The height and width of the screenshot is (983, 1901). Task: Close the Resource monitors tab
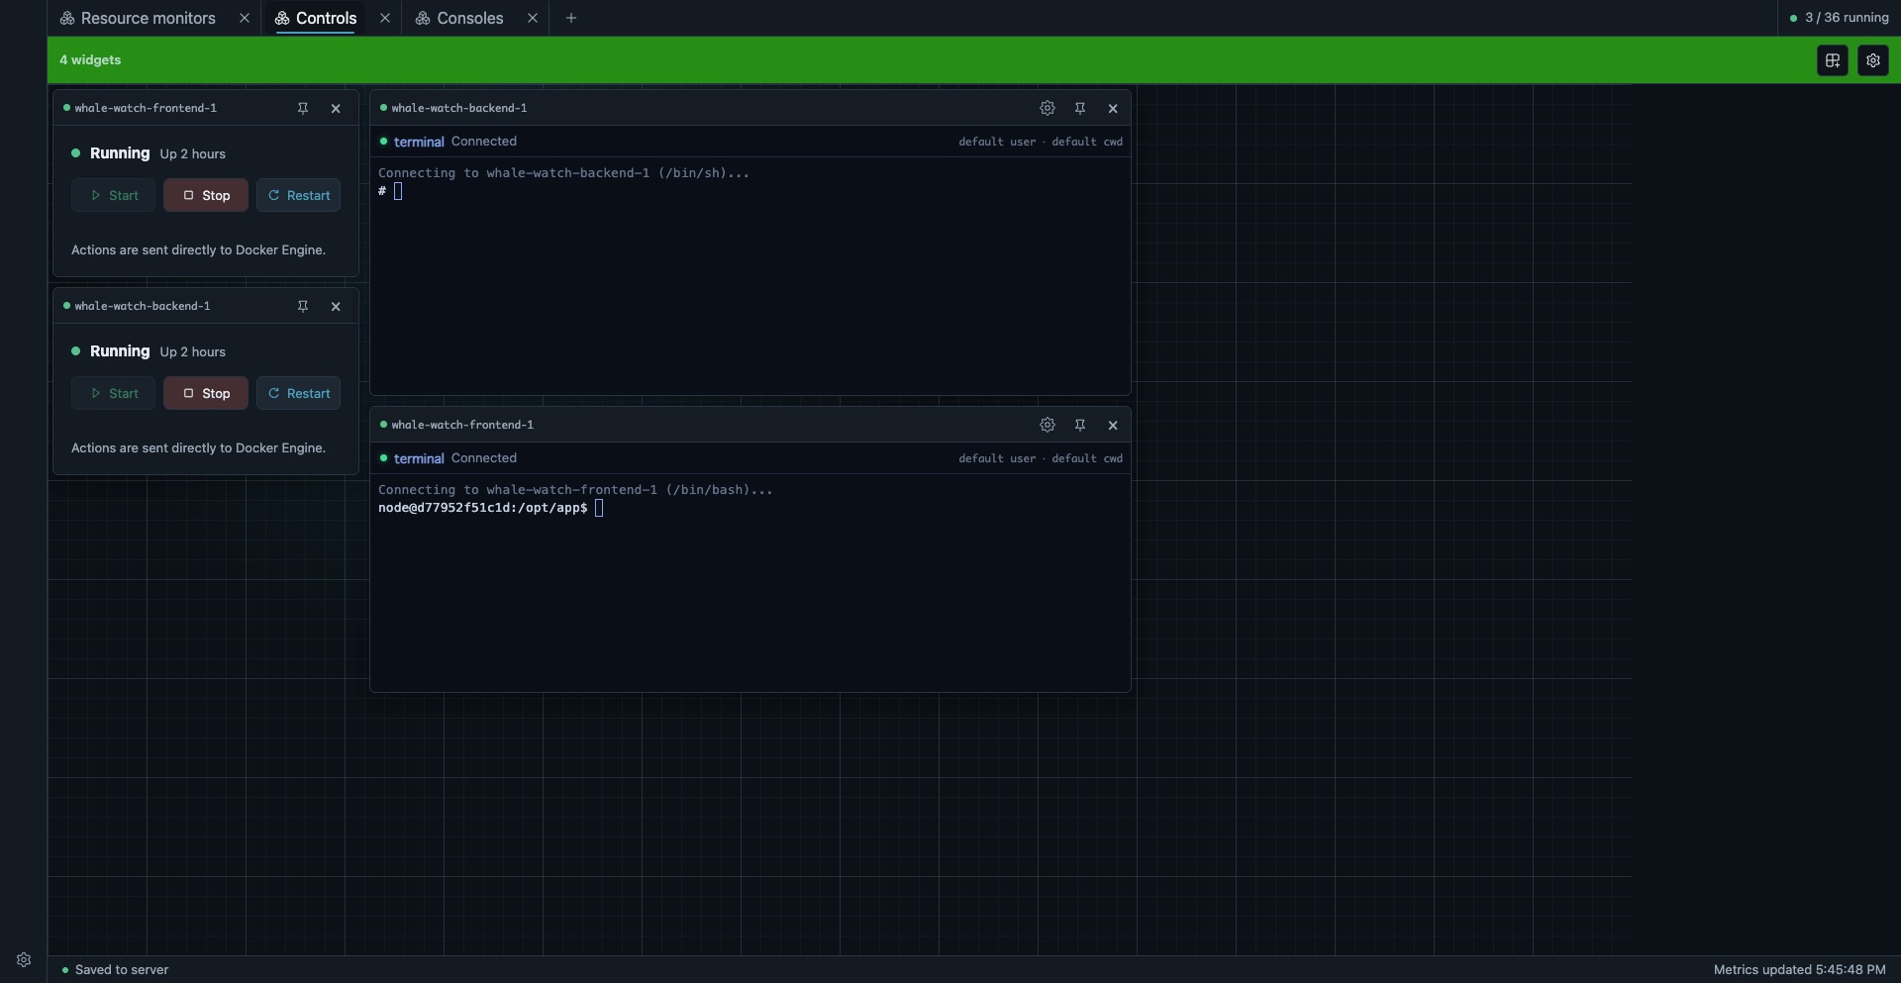click(x=245, y=18)
